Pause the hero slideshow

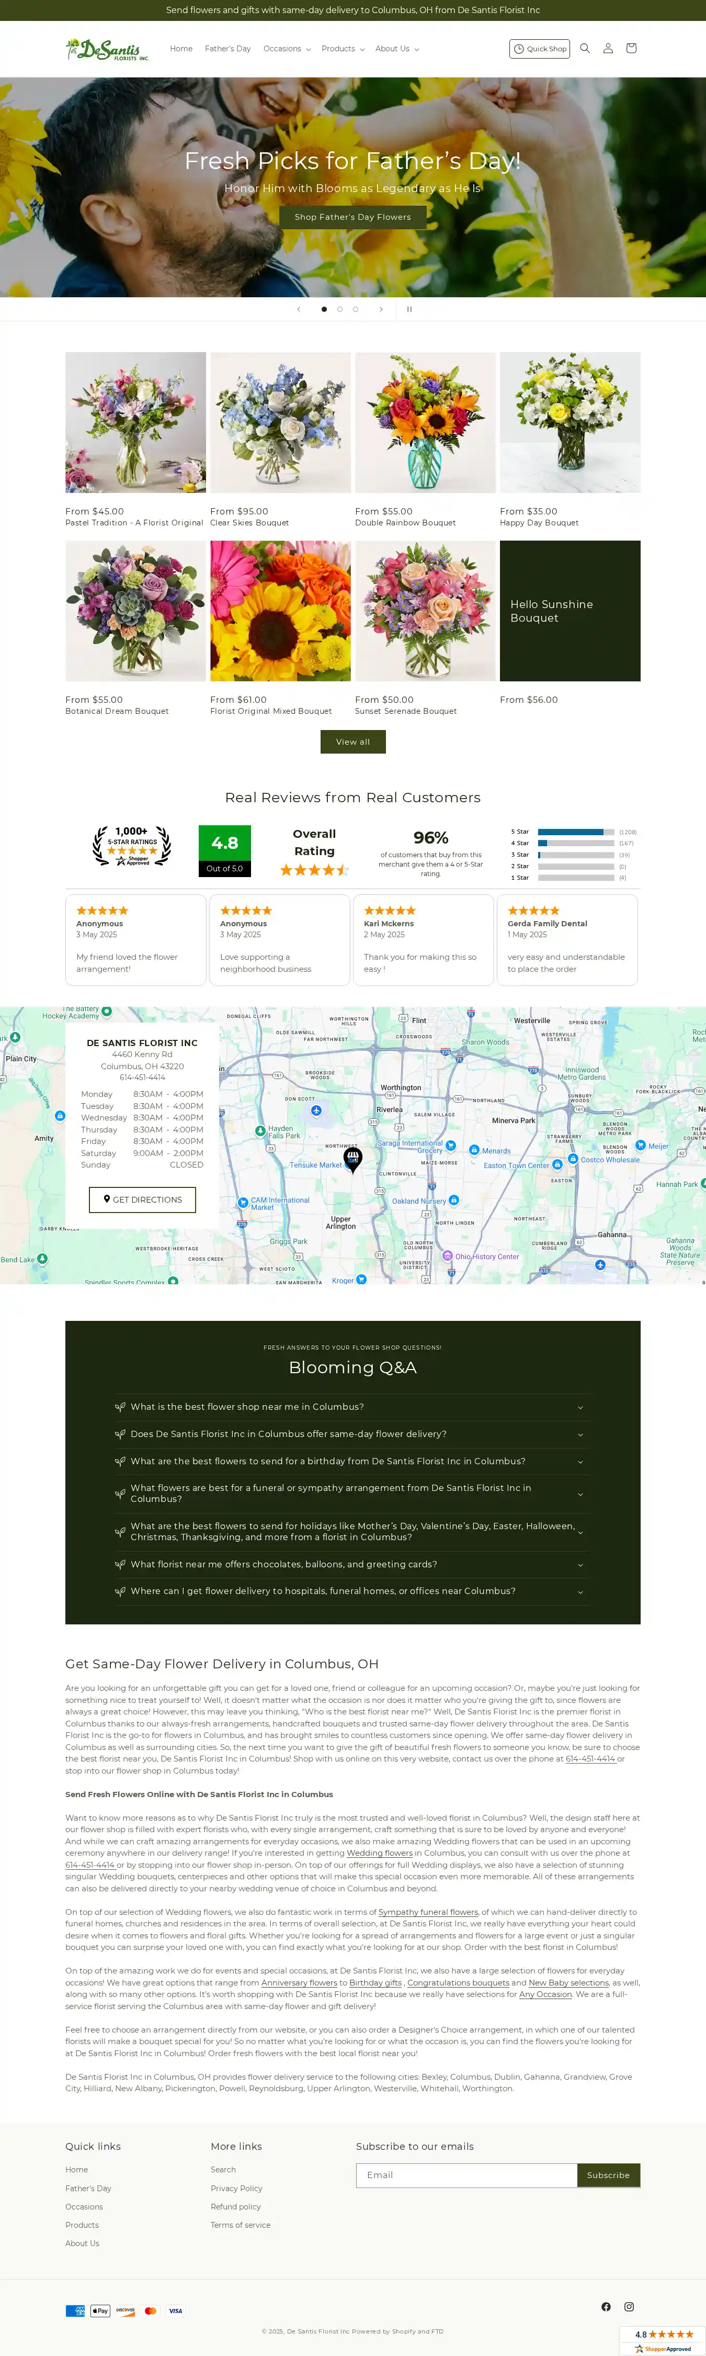(409, 309)
